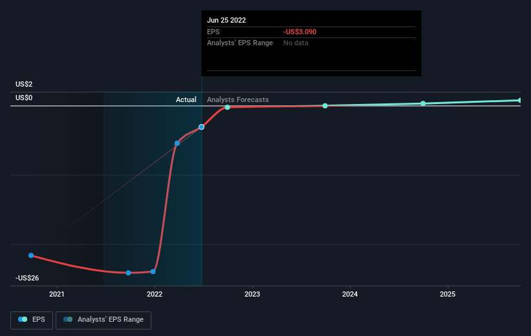531x336 pixels.
Task: Click the EPS data point from late 2020
Action: (x=31, y=255)
